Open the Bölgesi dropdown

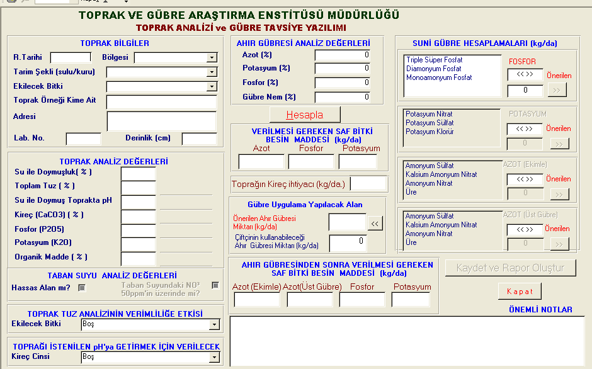(x=212, y=58)
